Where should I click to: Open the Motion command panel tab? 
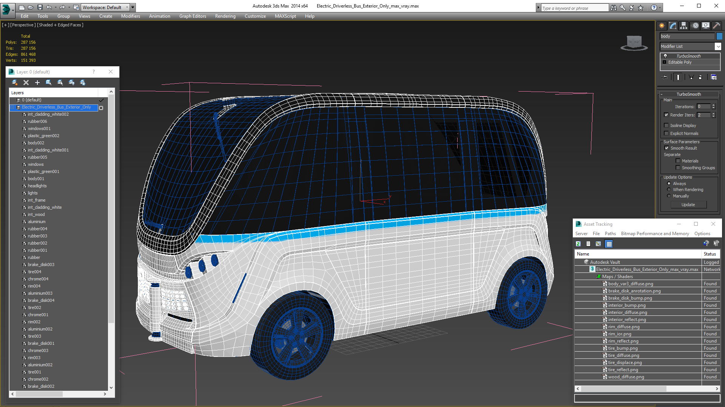click(695, 26)
